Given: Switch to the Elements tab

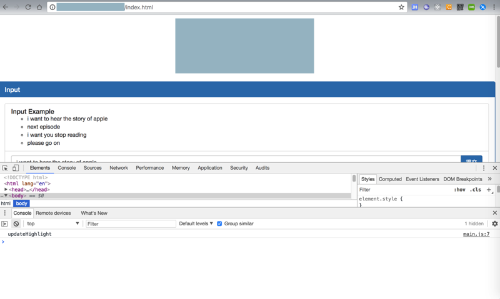Looking at the screenshot, I should (40, 168).
